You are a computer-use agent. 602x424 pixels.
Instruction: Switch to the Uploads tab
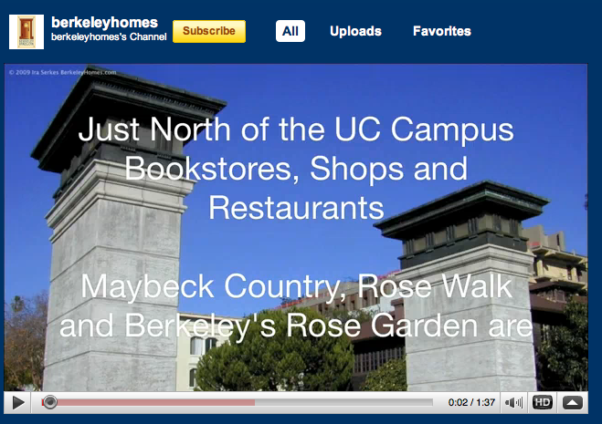pyautogui.click(x=355, y=31)
